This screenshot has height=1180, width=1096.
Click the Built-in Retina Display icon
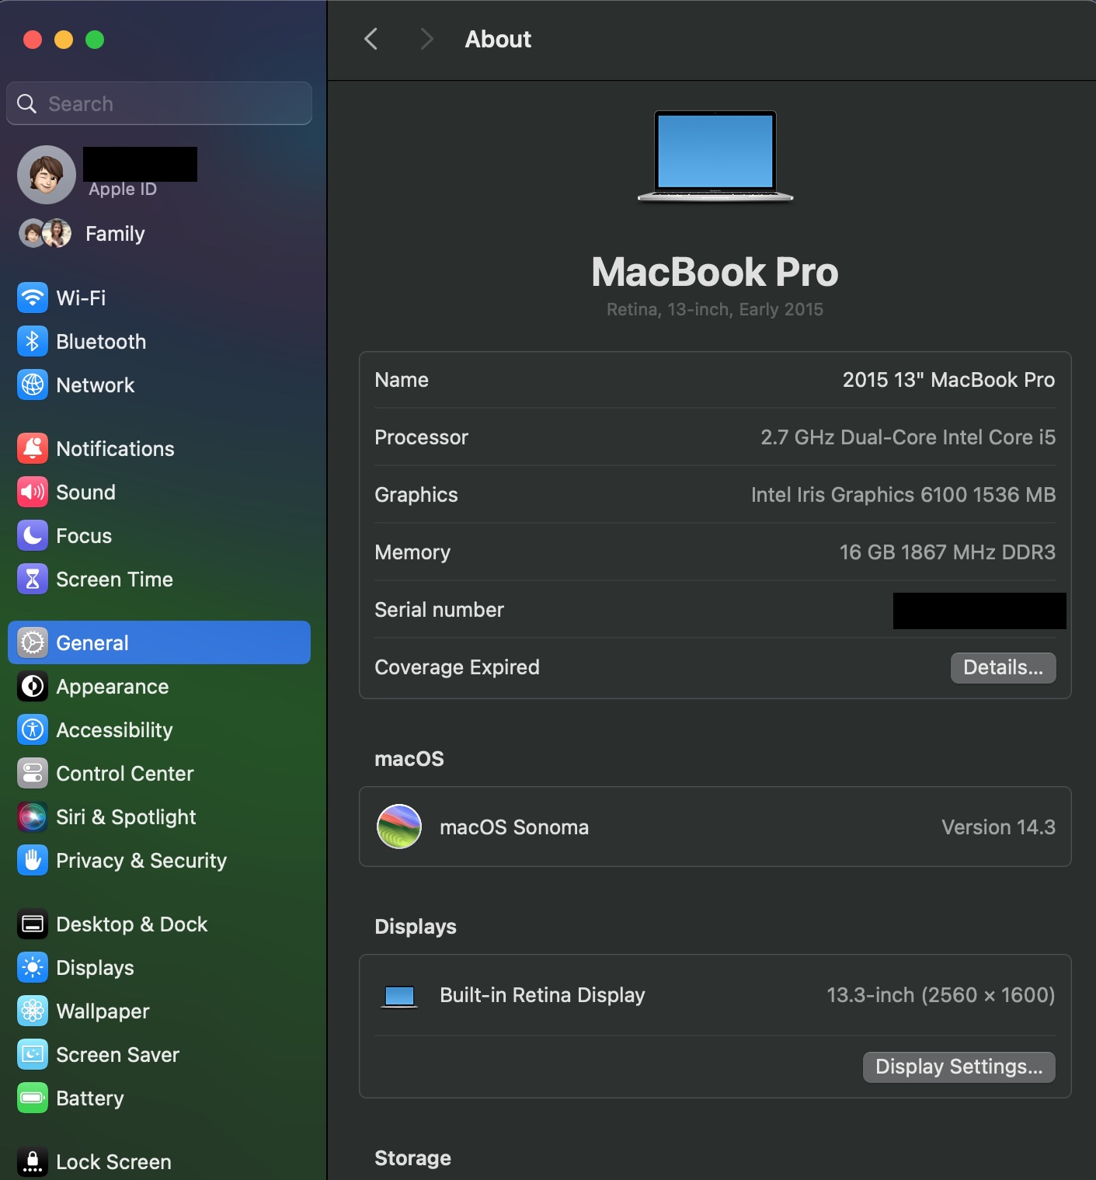(400, 996)
